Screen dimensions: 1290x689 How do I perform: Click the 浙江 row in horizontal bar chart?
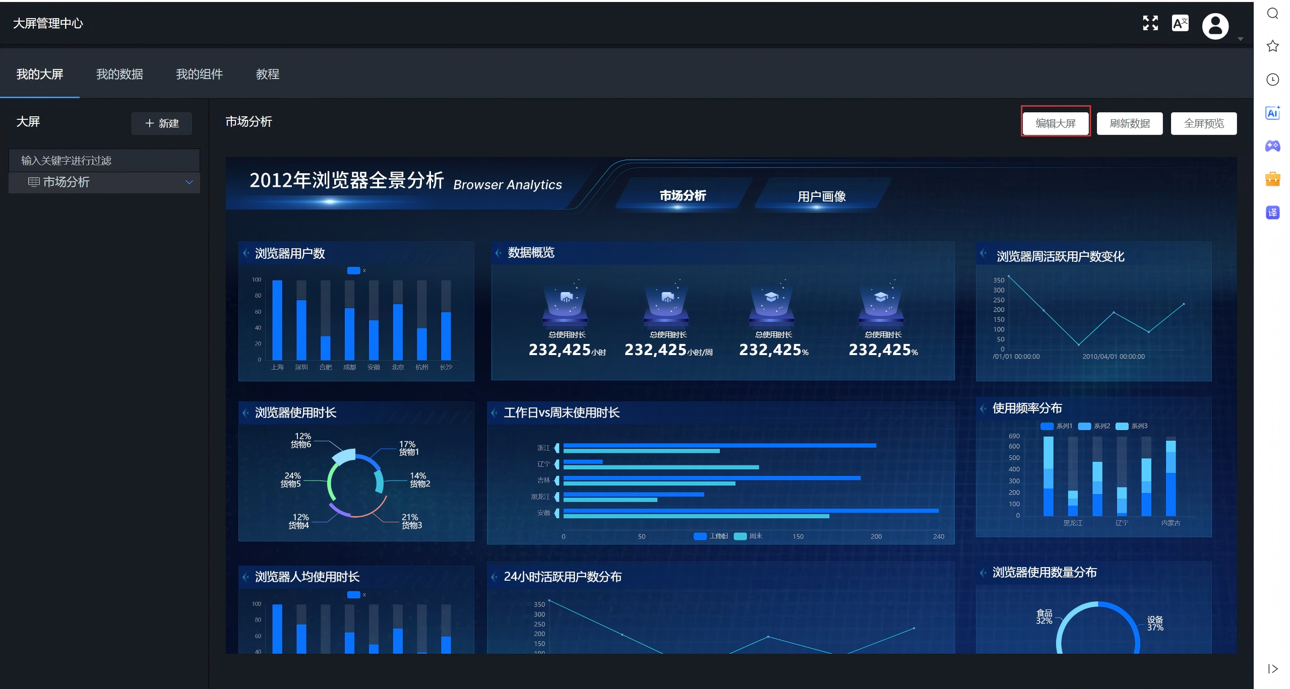pos(719,448)
